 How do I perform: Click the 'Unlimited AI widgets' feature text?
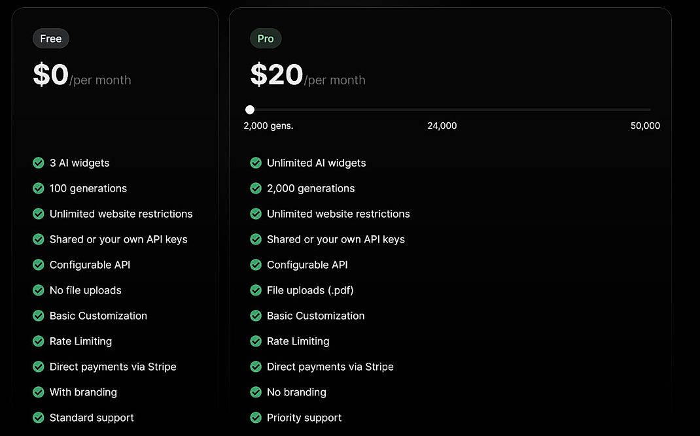316,163
